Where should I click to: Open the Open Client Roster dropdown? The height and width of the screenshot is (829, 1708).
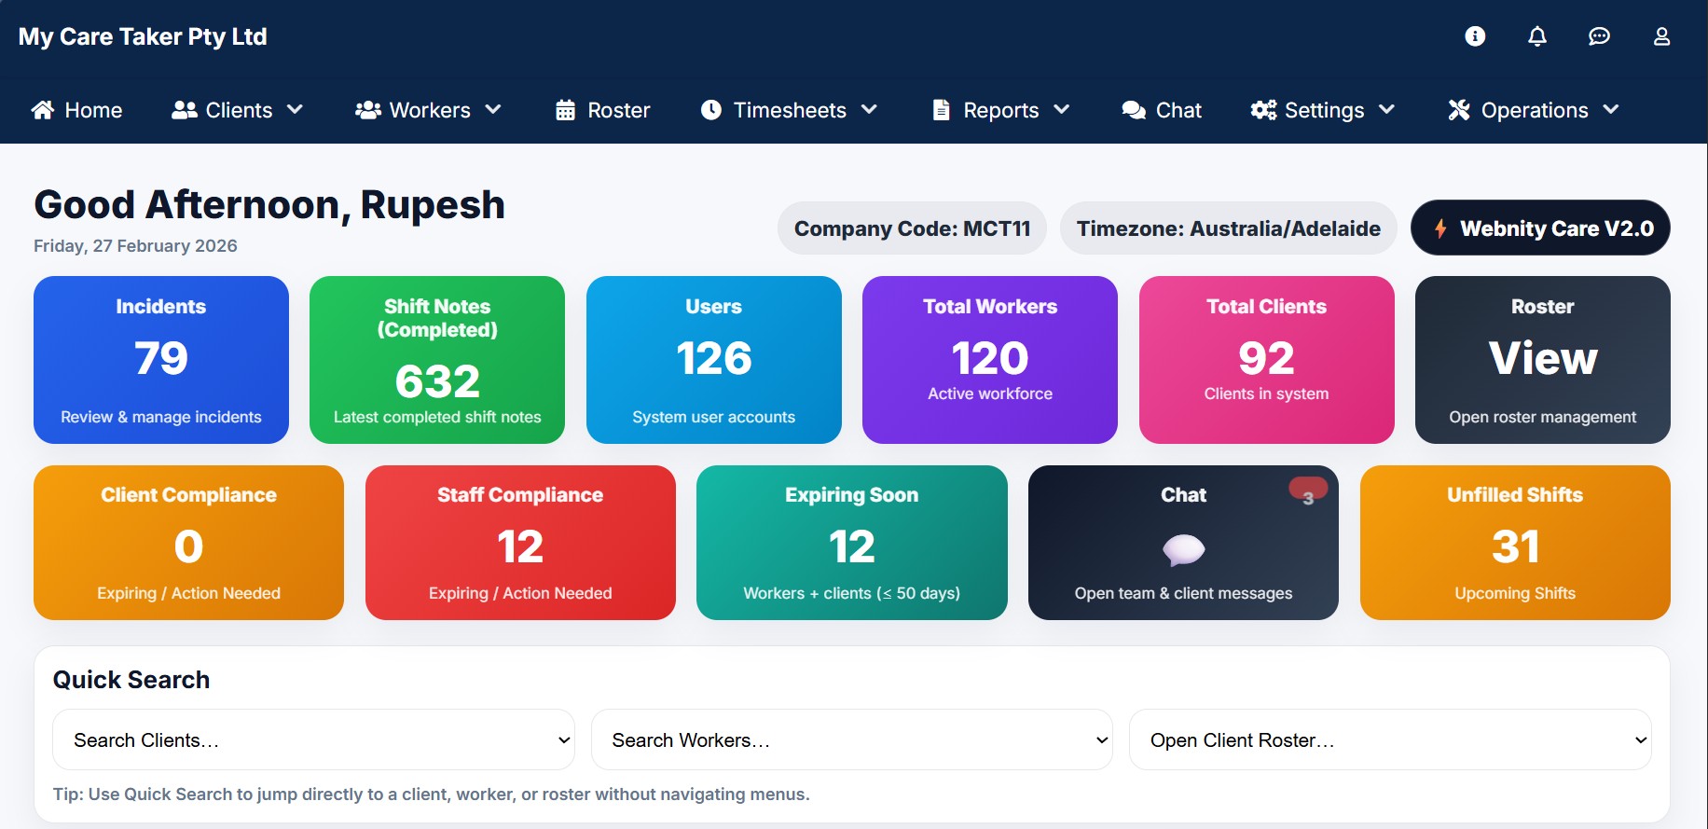click(x=1389, y=739)
